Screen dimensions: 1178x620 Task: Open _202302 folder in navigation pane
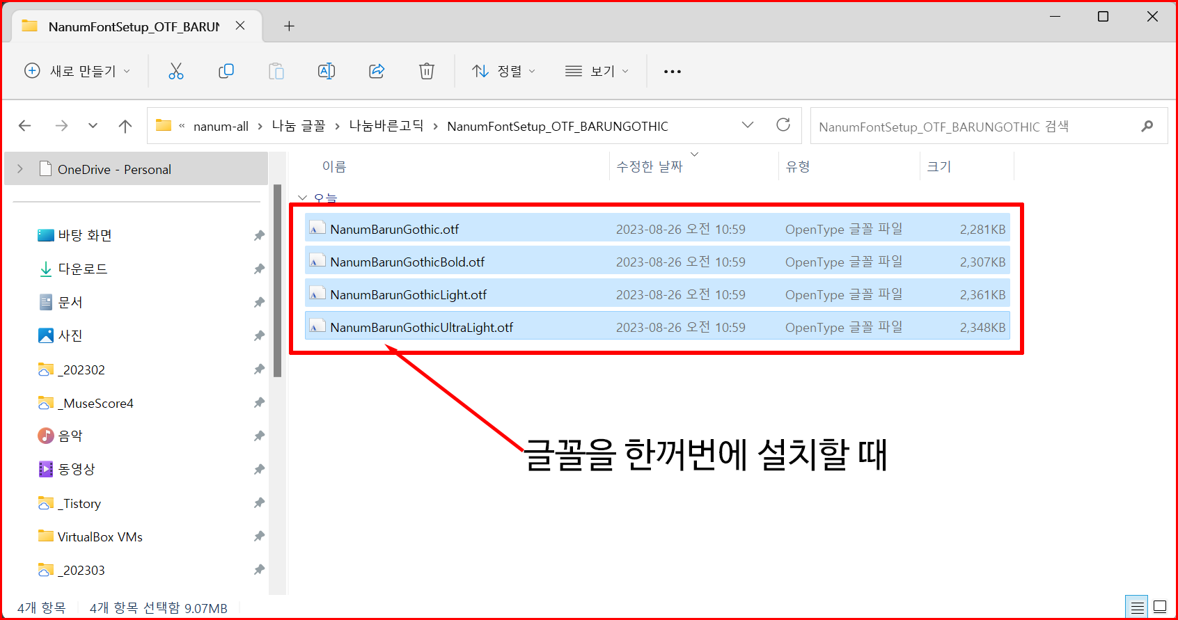81,369
